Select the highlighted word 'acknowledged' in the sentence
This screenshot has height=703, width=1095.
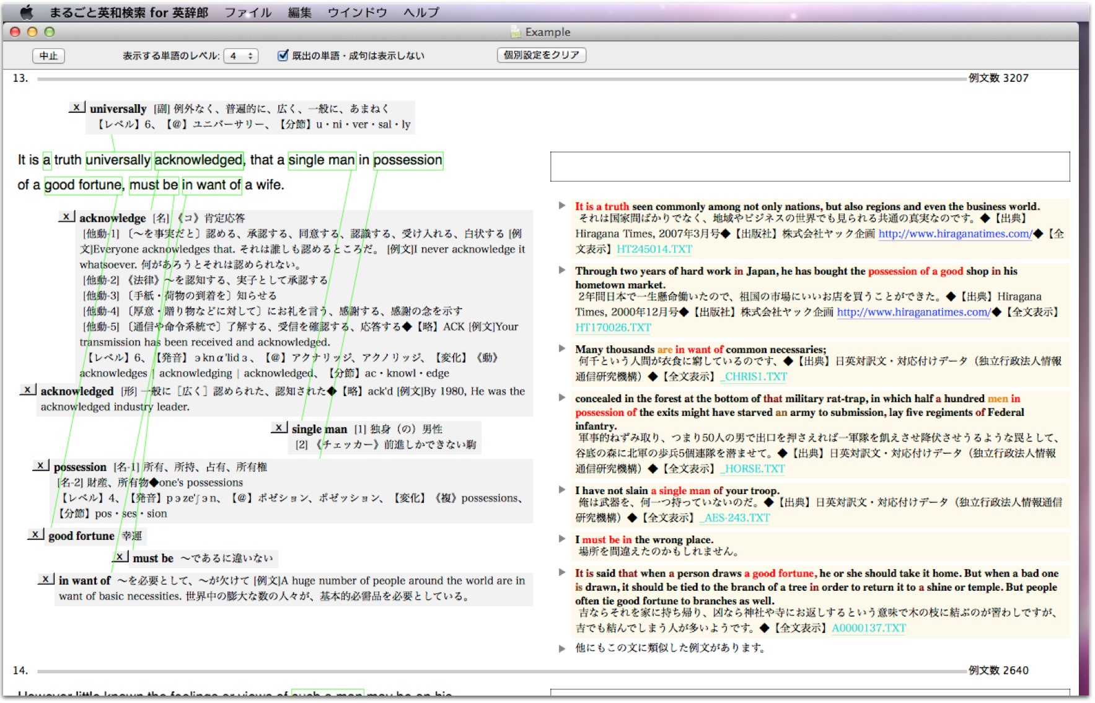click(198, 160)
